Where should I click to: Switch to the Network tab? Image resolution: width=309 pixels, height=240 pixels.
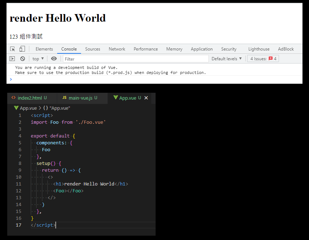(x=117, y=49)
